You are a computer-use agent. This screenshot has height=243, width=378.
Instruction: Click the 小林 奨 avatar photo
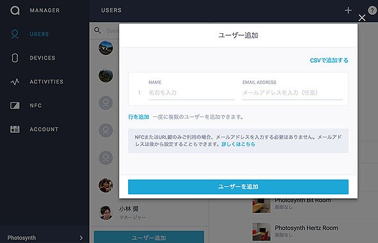pos(106,213)
